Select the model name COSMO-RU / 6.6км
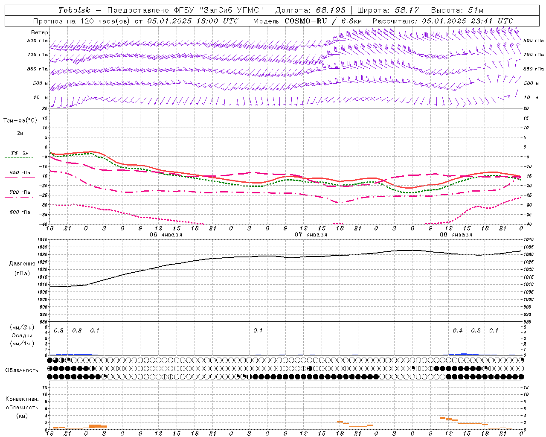The image size is (546, 437). click(x=323, y=21)
